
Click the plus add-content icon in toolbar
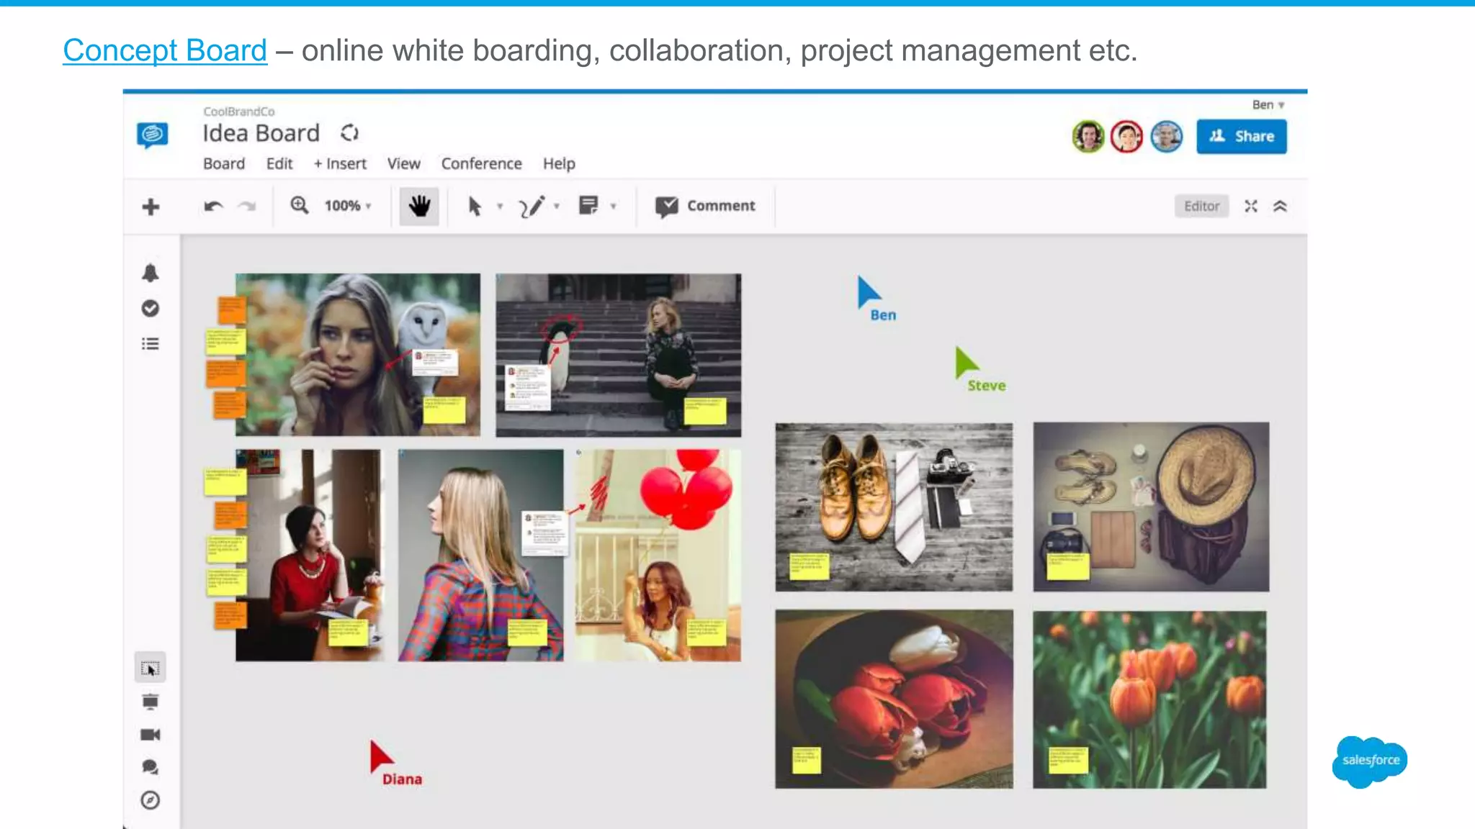[151, 207]
